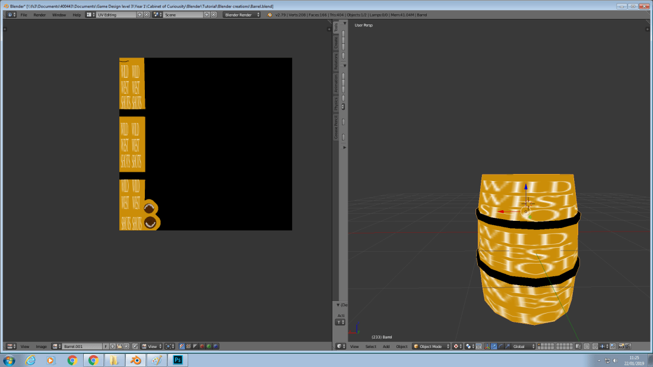Select the 3D manipulator widget icon
This screenshot has width=653, height=367.
pos(486,346)
